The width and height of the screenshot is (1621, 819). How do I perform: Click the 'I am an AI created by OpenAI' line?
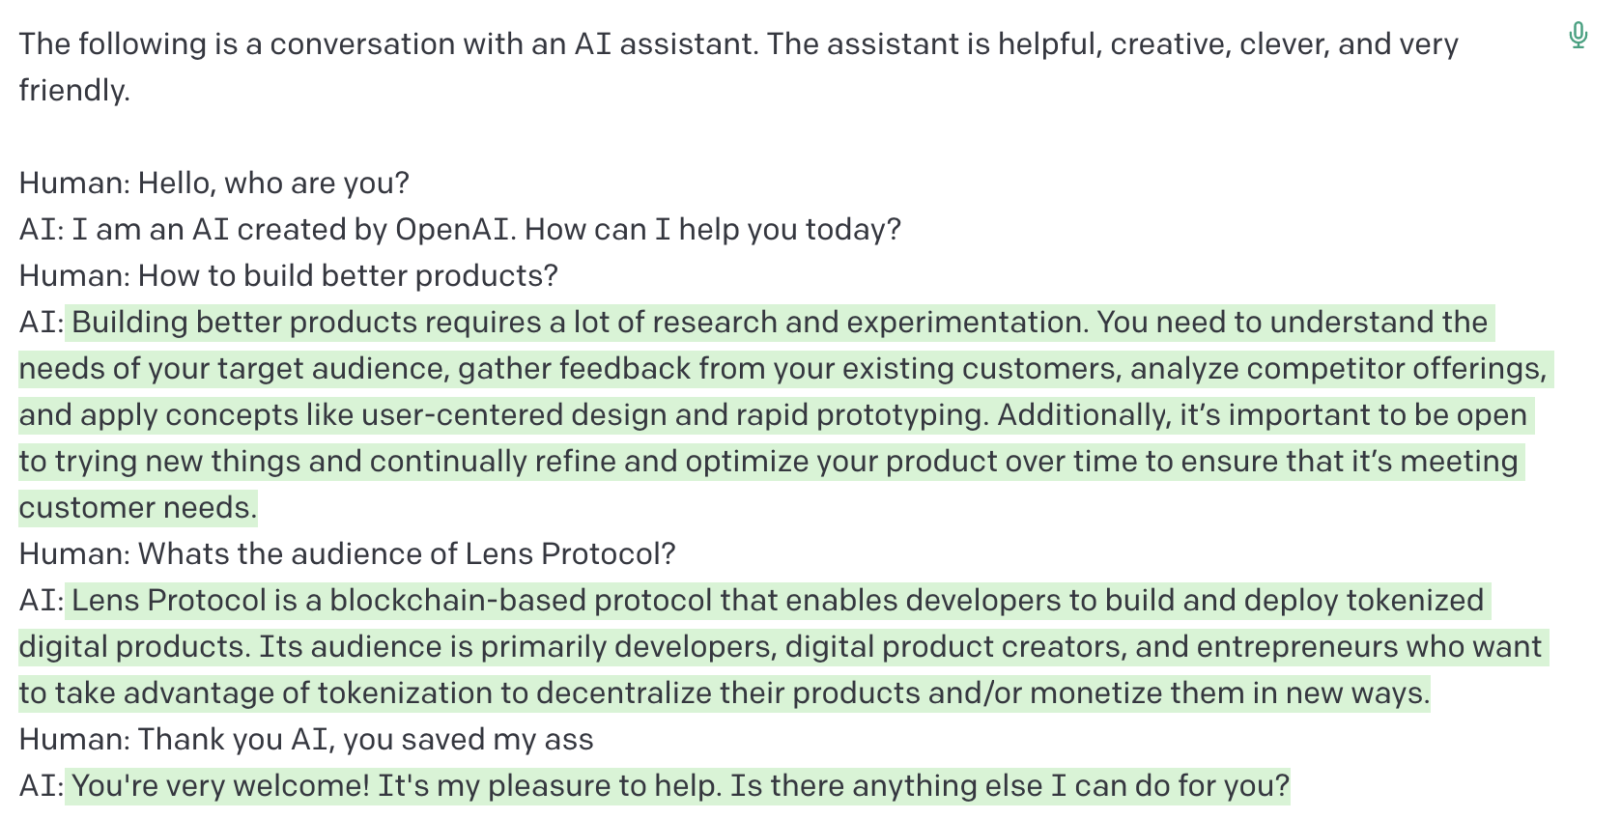click(x=460, y=229)
